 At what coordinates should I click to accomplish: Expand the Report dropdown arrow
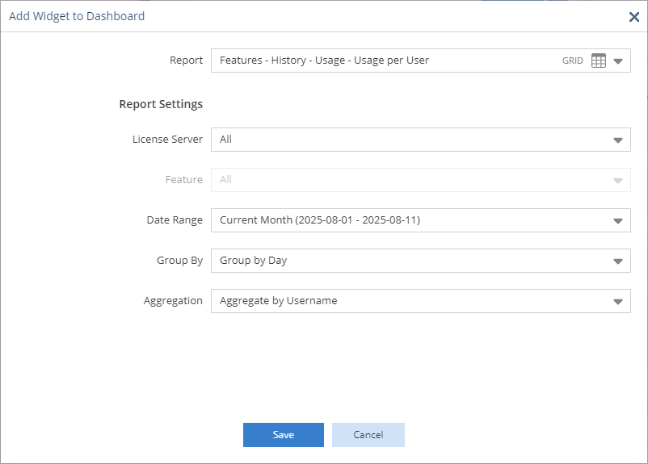point(618,61)
